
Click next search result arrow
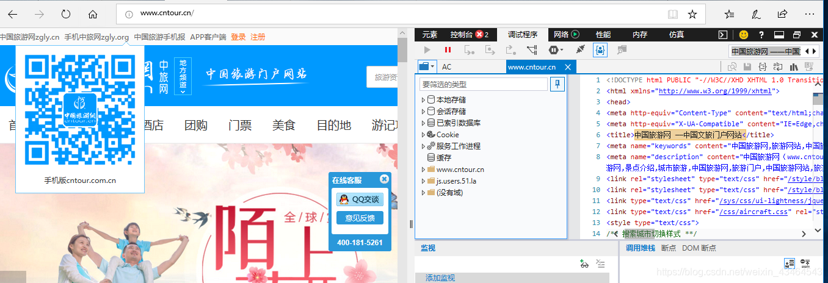[815, 51]
